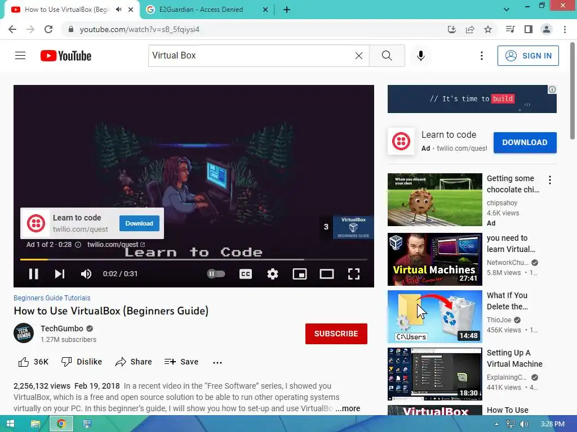Viewport: 577px width, 432px height.
Task: Go back with browser back arrow
Action: click(x=12, y=29)
